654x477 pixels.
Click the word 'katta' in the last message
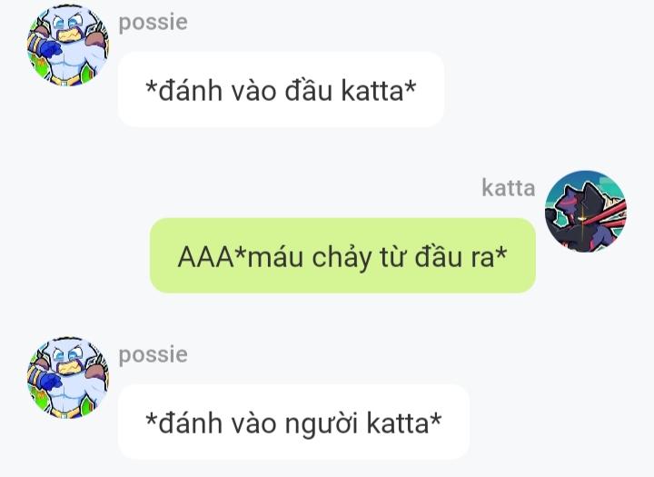(398, 422)
